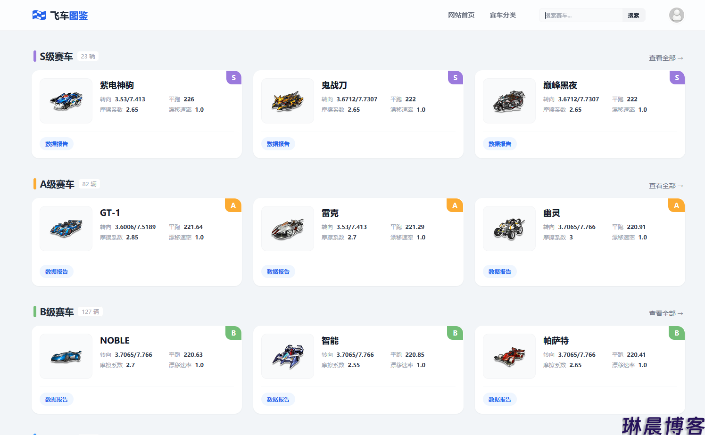Click the S grade badge on 鬼战刀
Screen dimensions: 705x435
(x=455, y=77)
